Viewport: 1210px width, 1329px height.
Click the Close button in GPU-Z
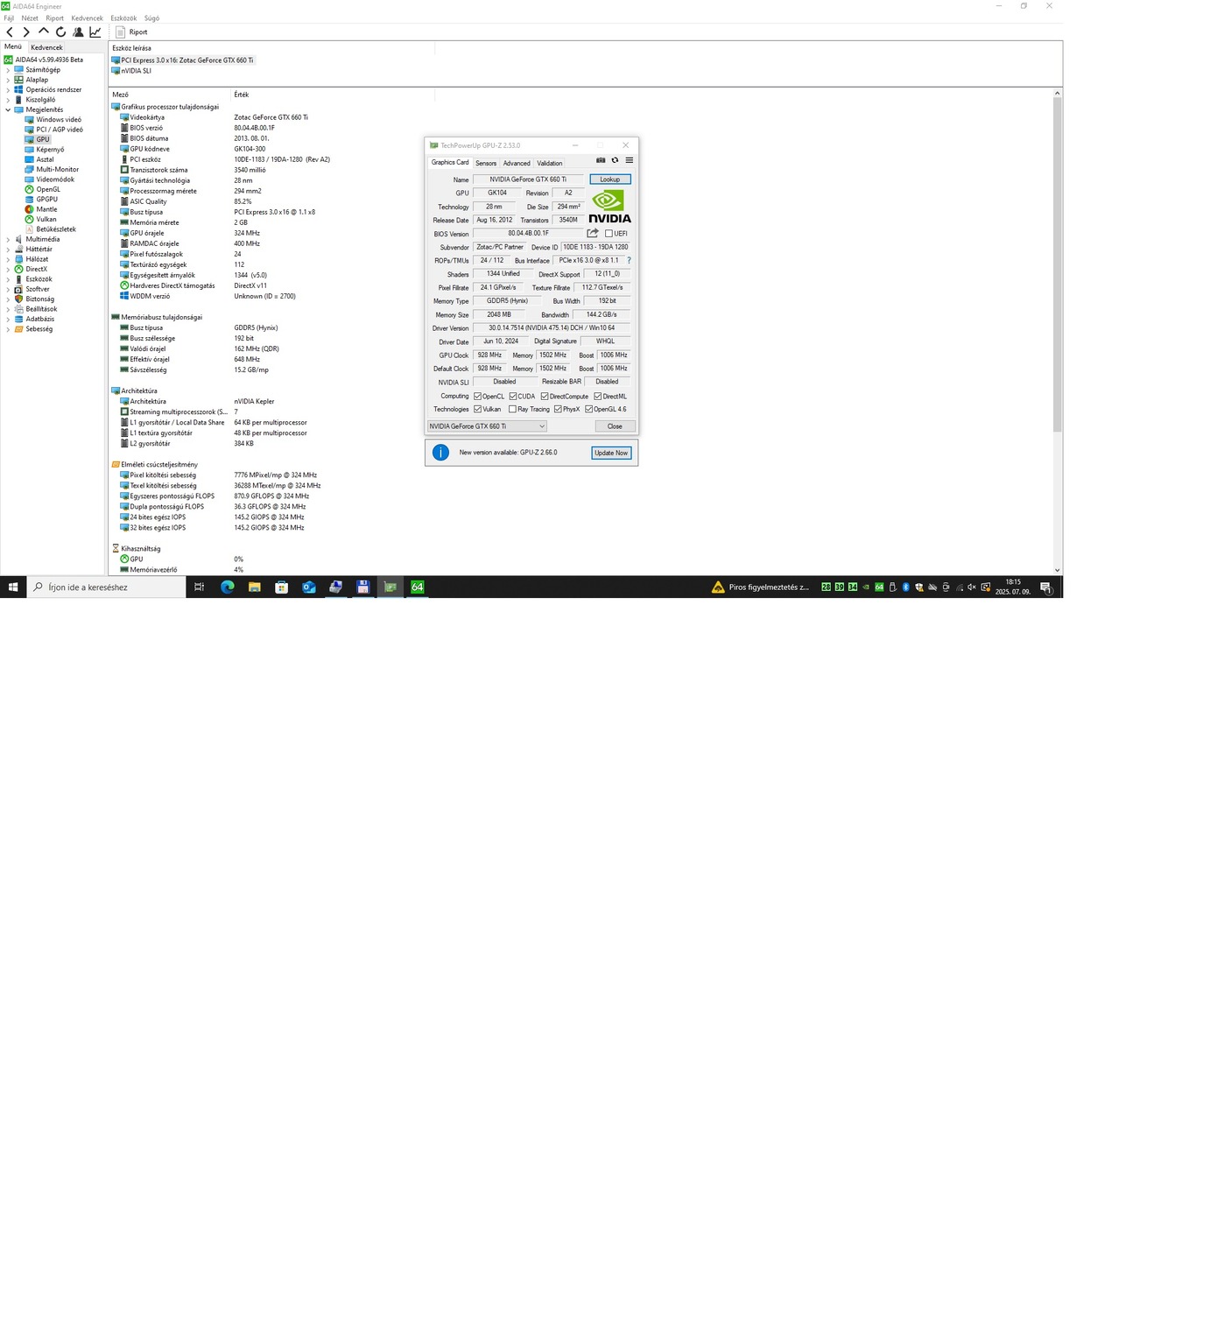(615, 426)
